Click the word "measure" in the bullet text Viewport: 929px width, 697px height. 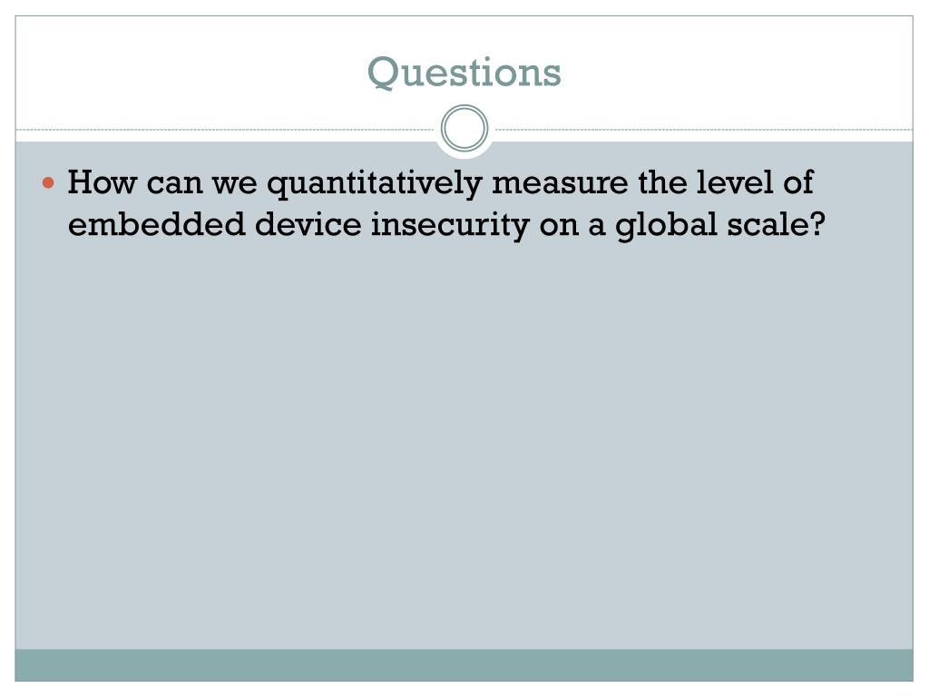[560, 182]
